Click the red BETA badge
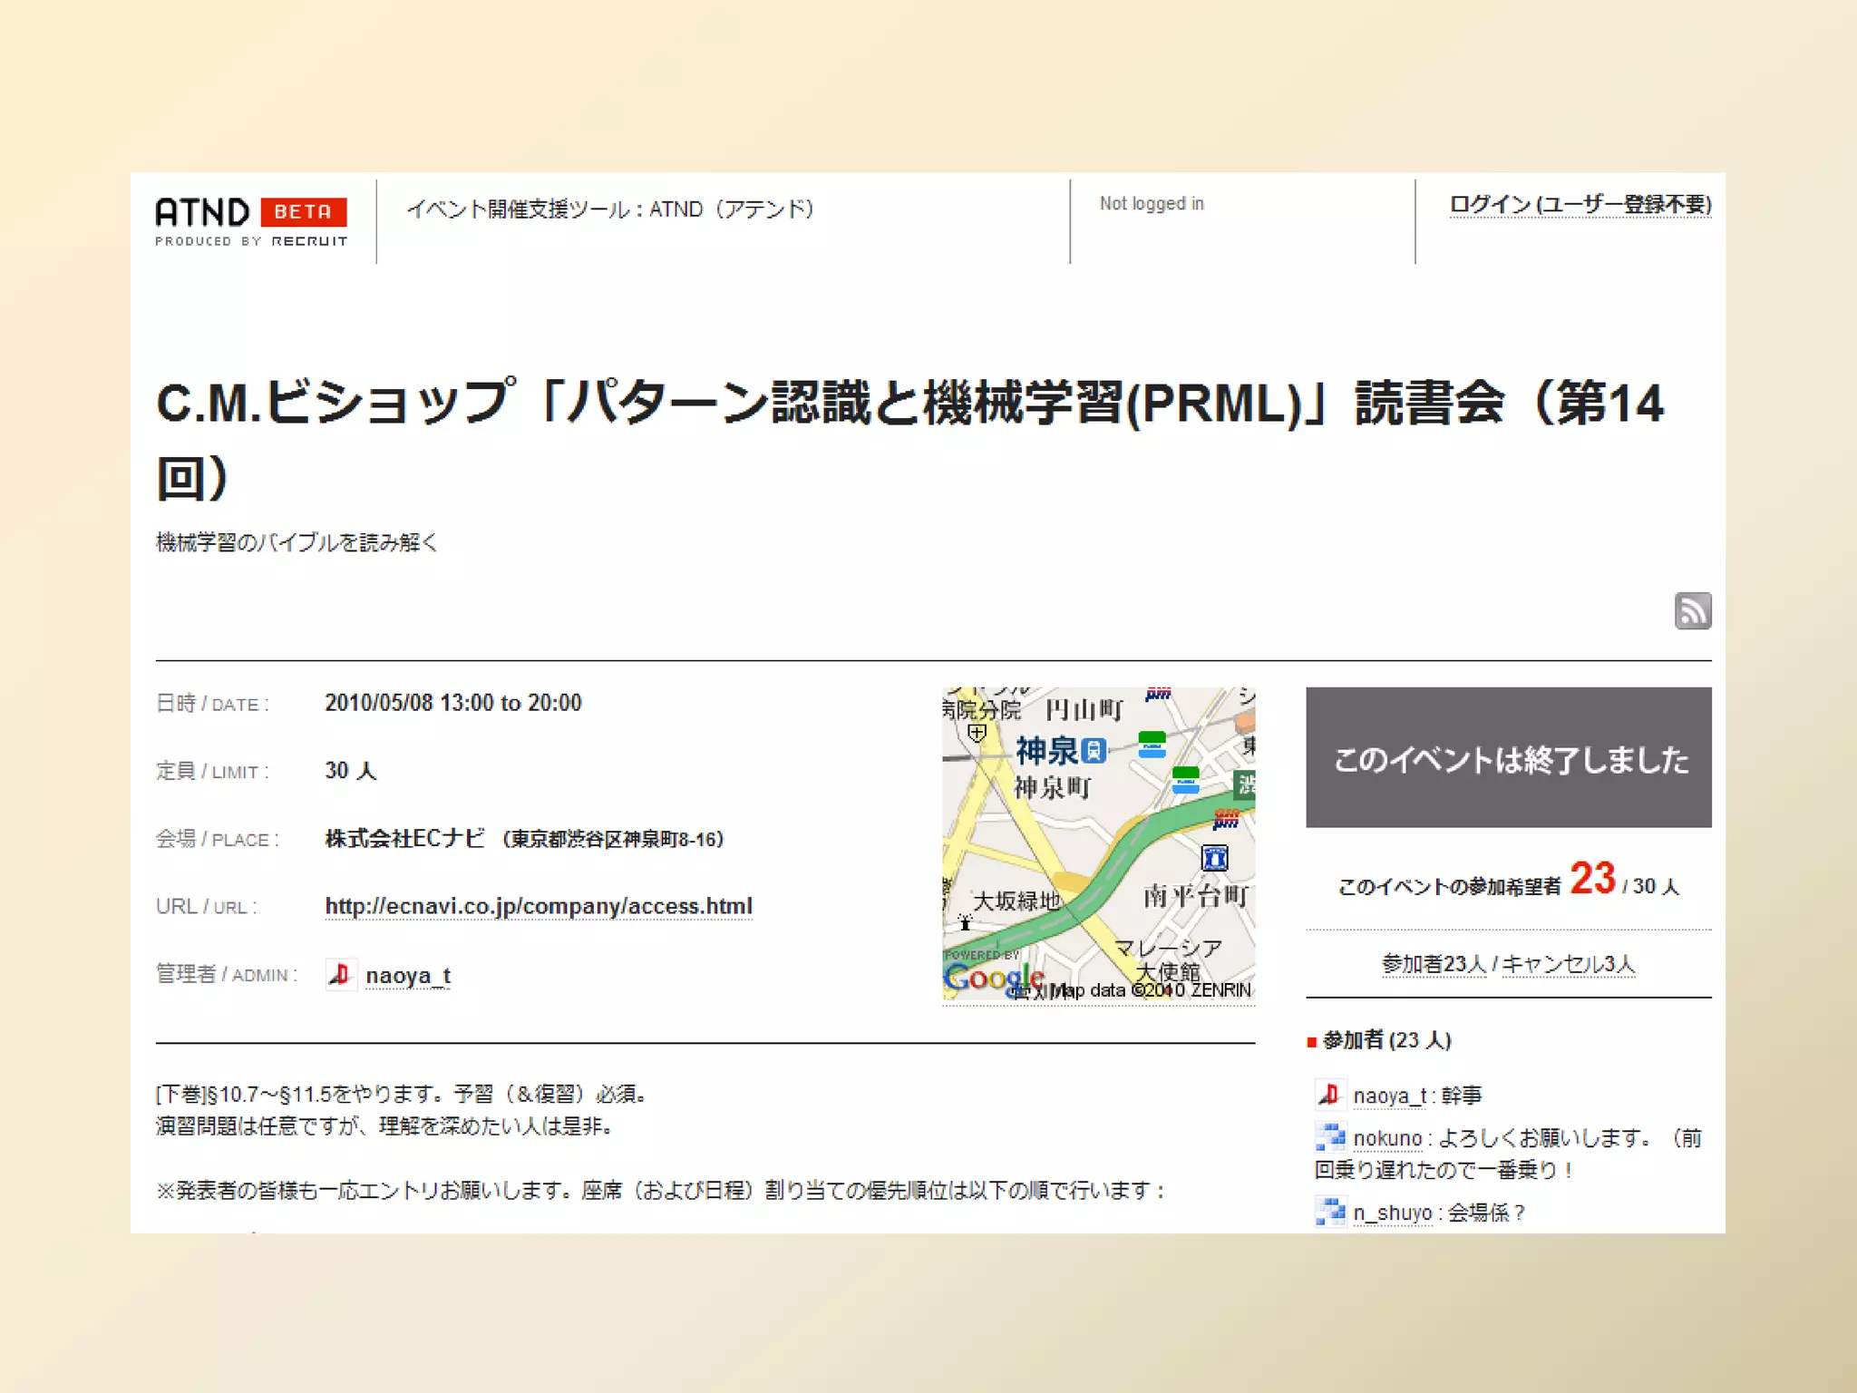 point(304,212)
